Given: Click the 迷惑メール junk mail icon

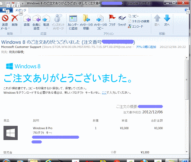Looking at the screenshot, I should (5, 18).
